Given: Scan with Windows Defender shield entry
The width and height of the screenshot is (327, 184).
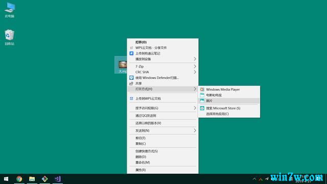Looking at the screenshot, I should click(x=162, y=78).
